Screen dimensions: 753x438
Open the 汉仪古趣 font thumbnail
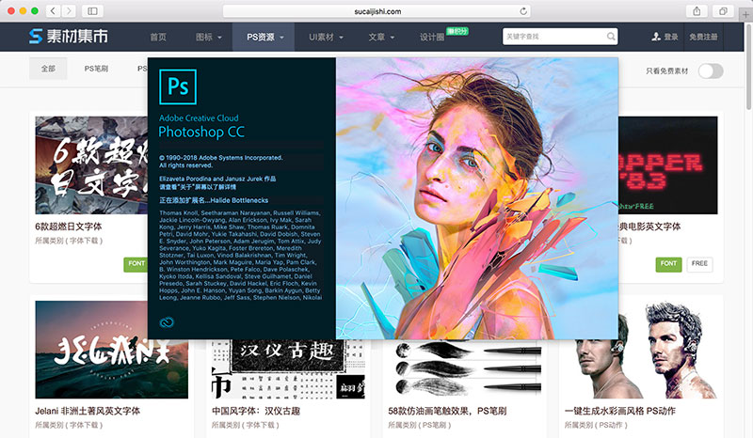tap(288, 368)
